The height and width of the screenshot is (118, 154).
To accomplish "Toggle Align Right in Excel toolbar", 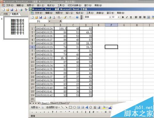I will tap(144, 17).
